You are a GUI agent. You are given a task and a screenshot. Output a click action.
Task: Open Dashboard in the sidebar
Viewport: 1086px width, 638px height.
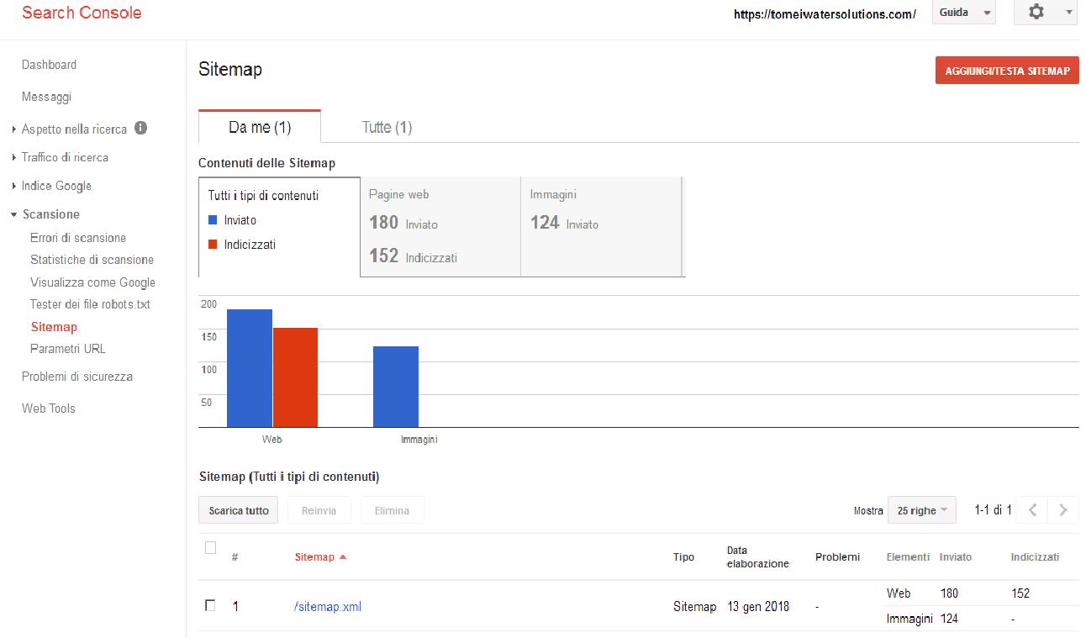coord(49,65)
